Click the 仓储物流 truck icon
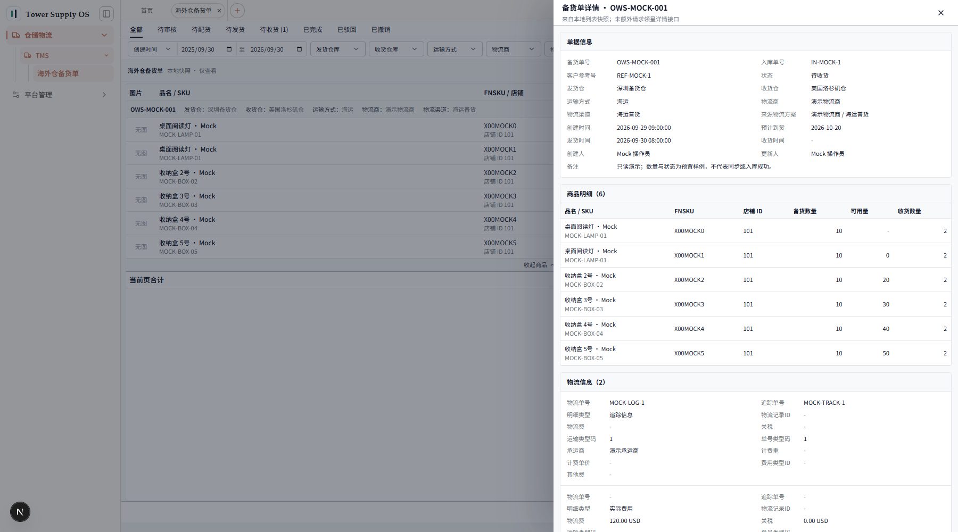The image size is (958, 532). point(16,35)
